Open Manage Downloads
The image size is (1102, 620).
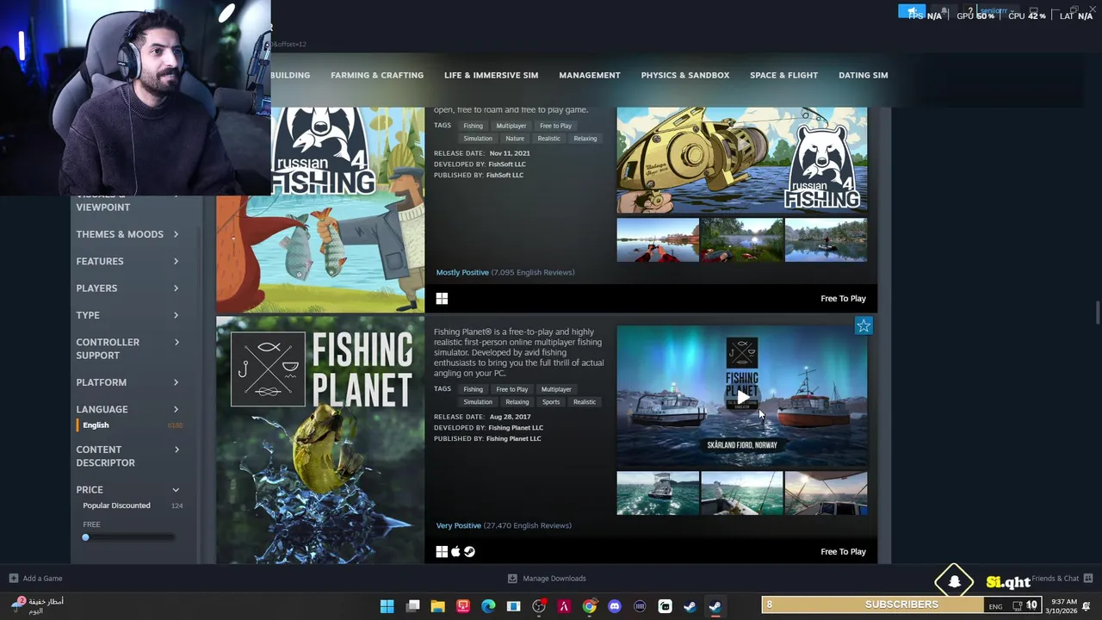coord(547,579)
